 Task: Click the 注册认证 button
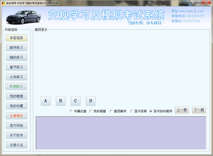[x=16, y=145]
